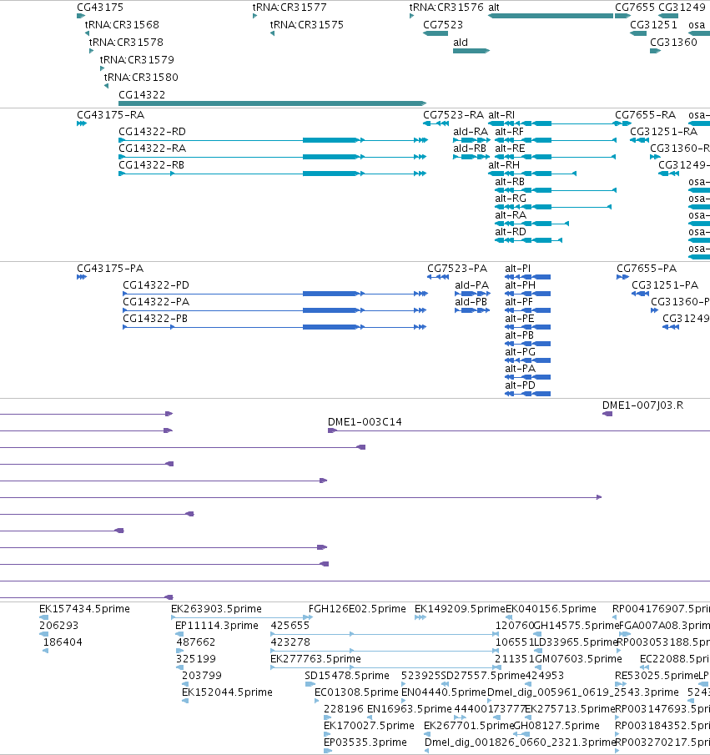Click EST SD15478.5prime label
This screenshot has width=710, height=755.
click(347, 676)
